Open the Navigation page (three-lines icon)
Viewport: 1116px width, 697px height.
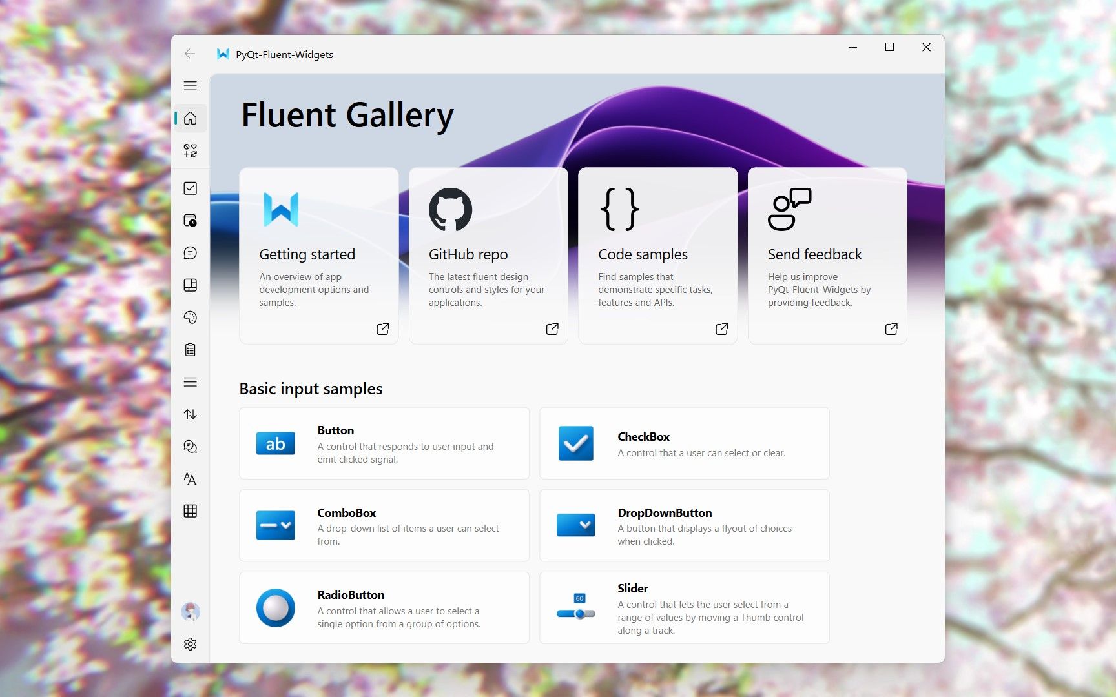190,381
